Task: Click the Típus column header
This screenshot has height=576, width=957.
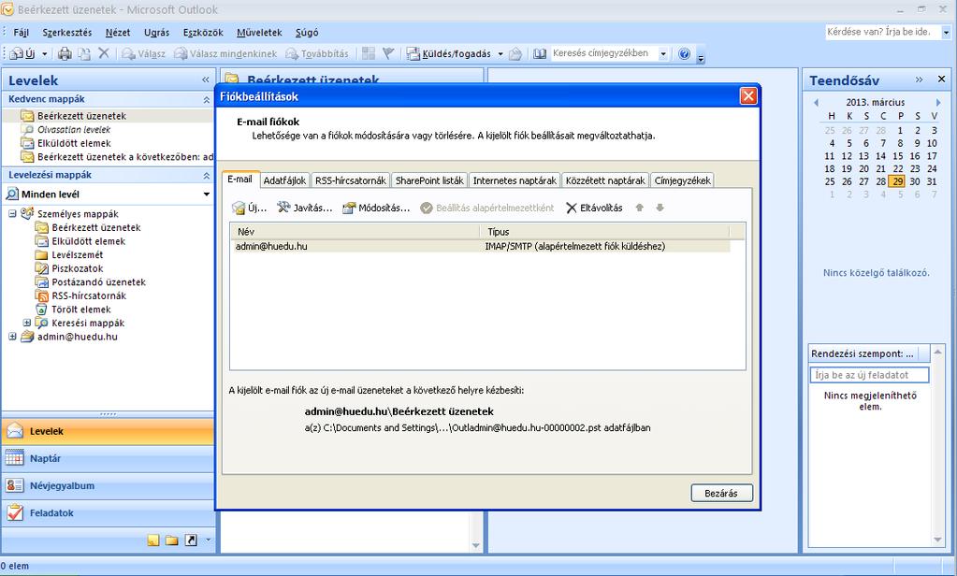Action: coord(605,232)
